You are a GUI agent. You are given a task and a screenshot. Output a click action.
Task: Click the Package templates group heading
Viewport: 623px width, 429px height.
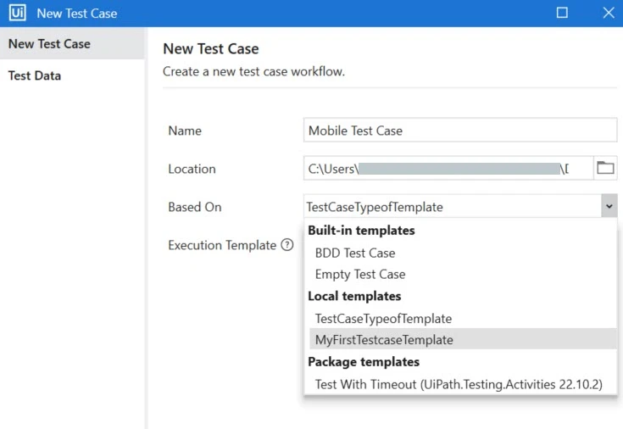coord(364,362)
